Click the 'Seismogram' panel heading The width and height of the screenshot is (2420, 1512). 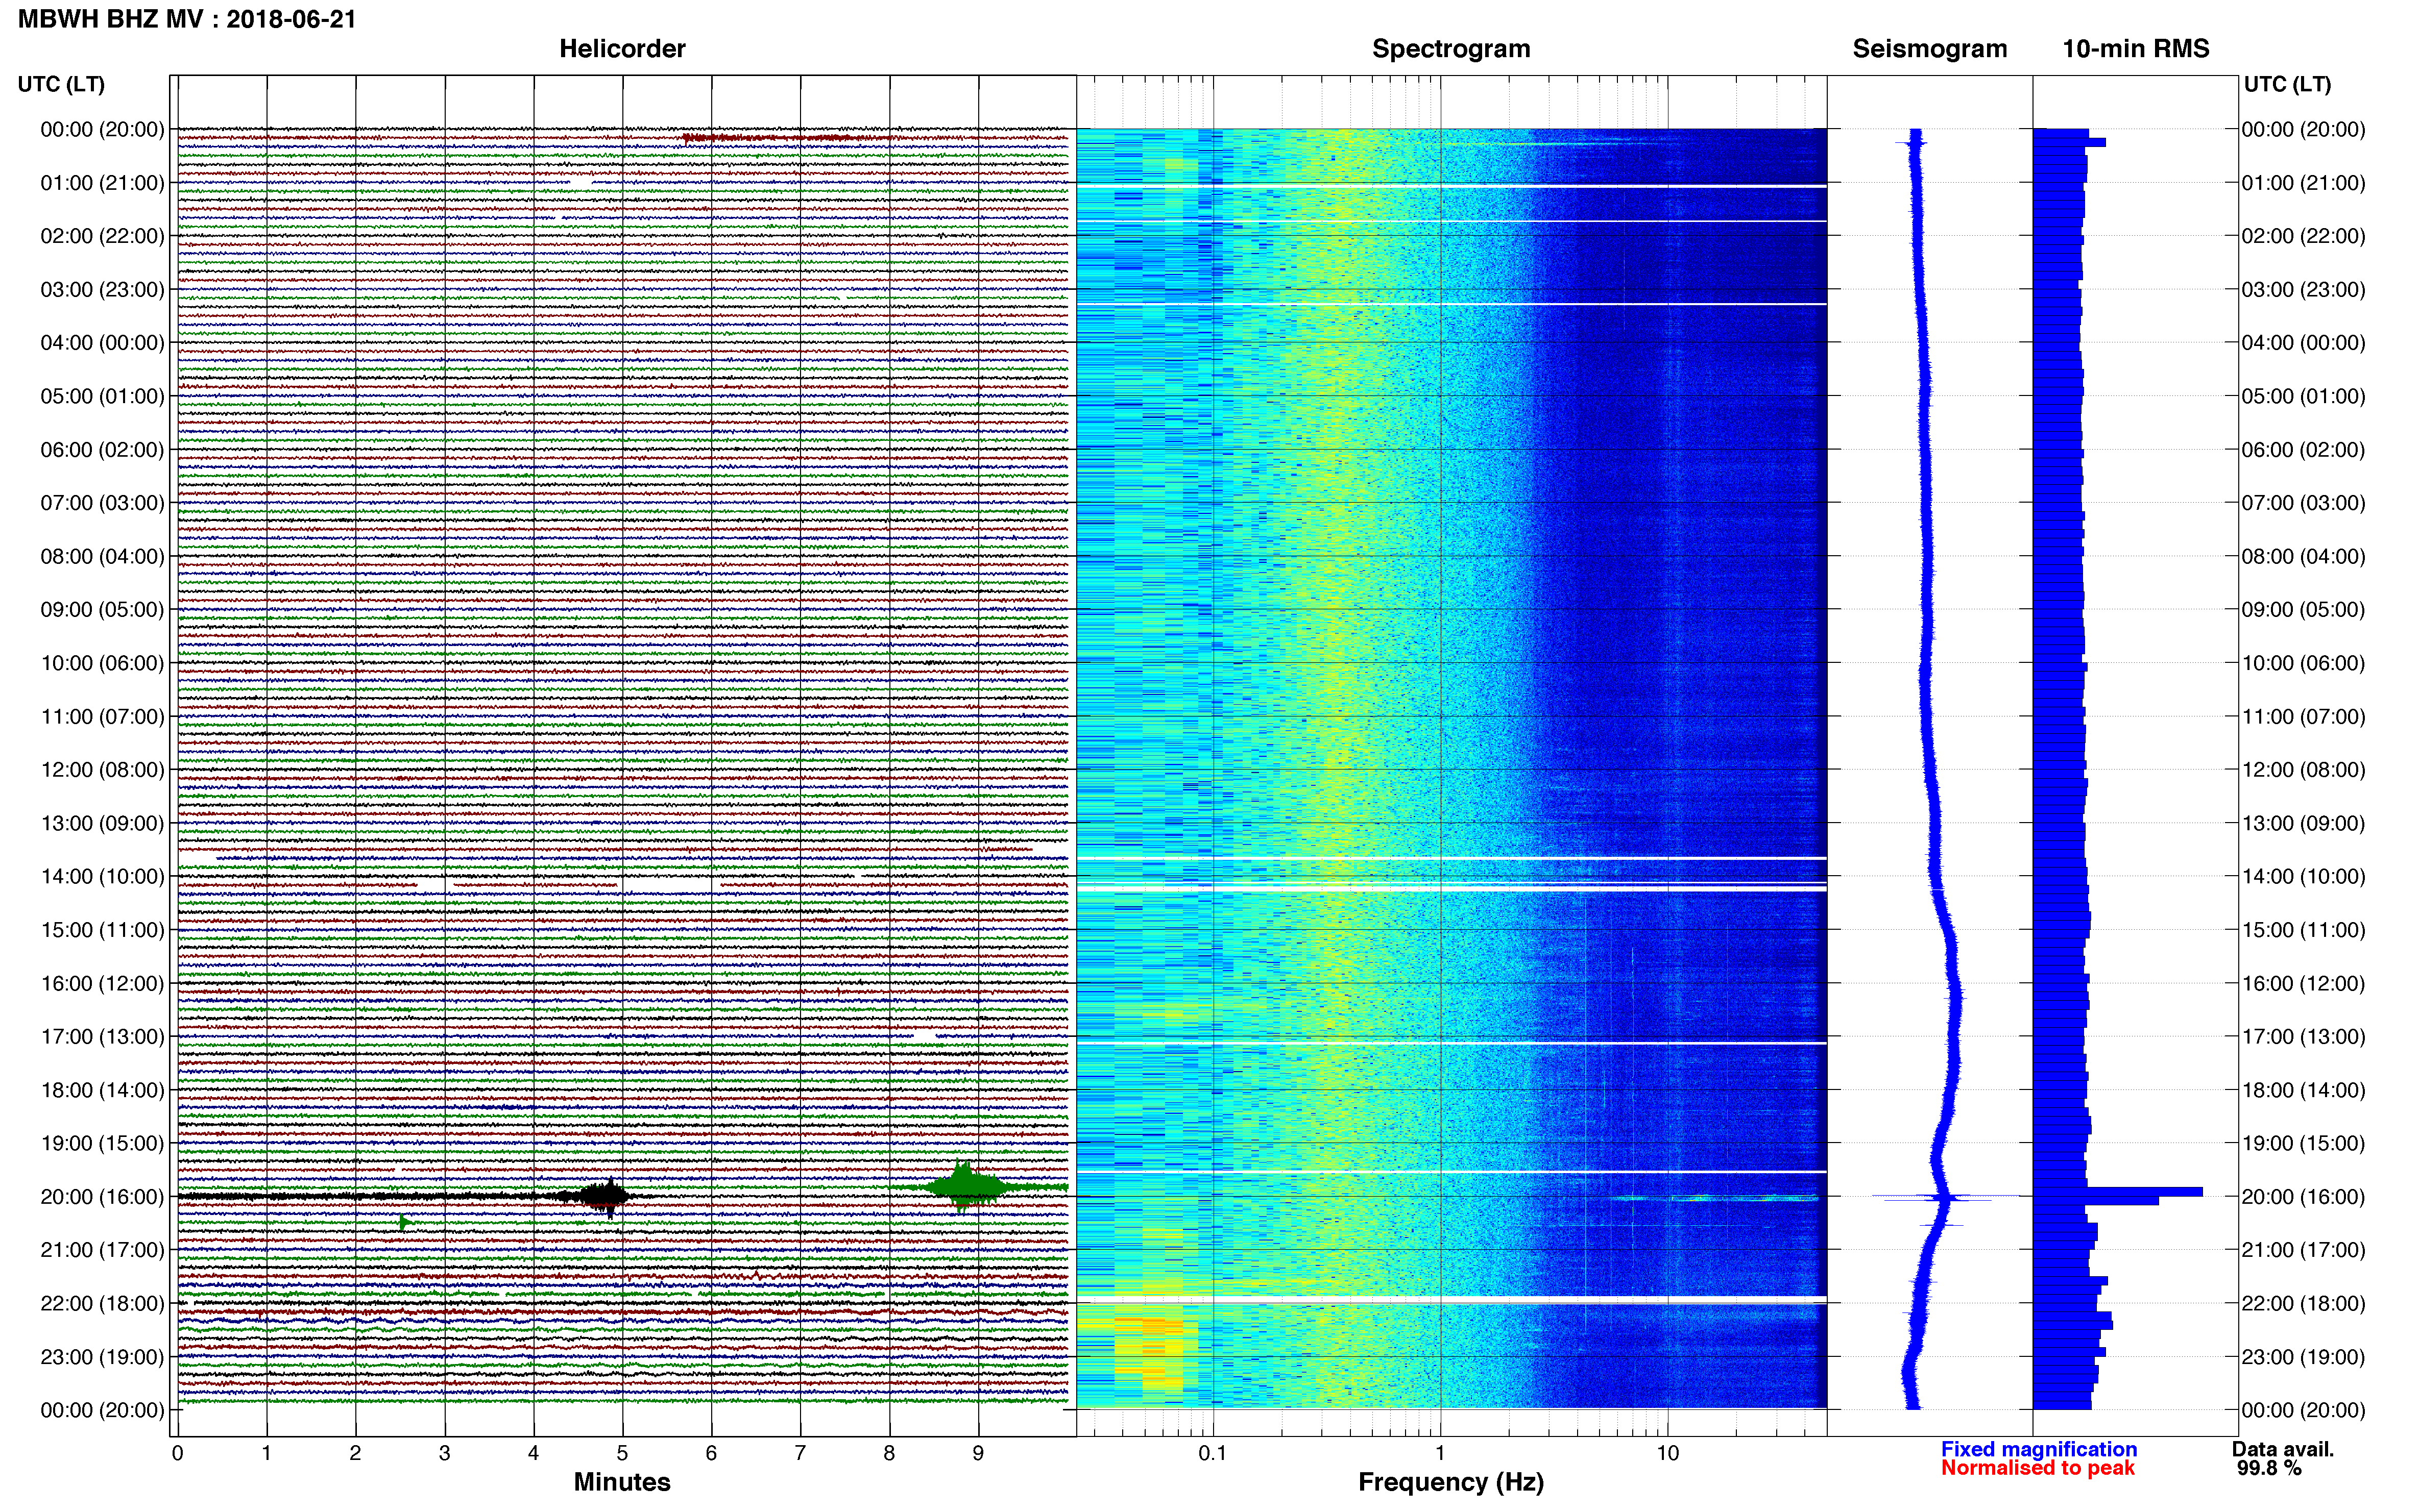point(1929,49)
